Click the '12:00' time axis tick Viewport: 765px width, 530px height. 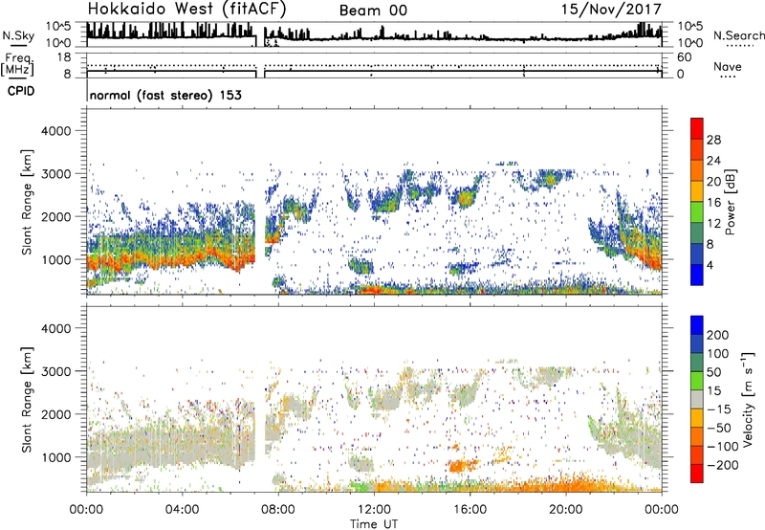[374, 510]
